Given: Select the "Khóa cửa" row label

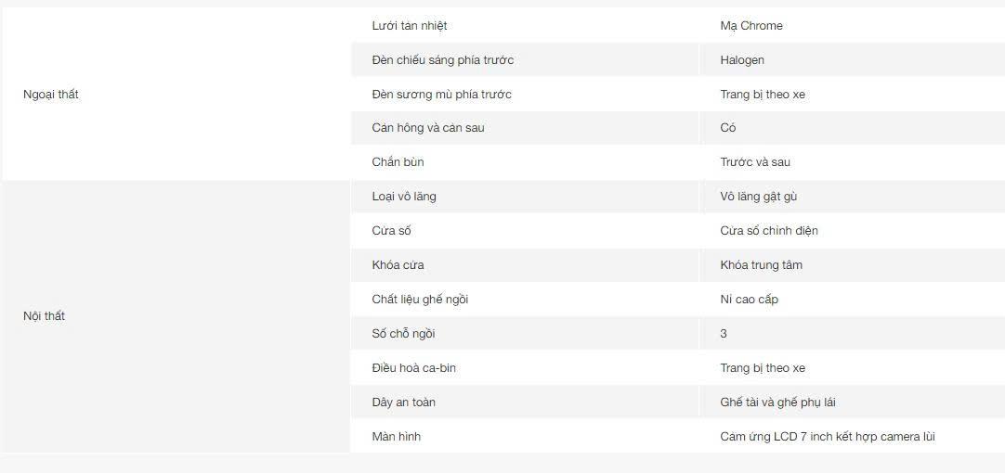Looking at the screenshot, I should coord(398,265).
